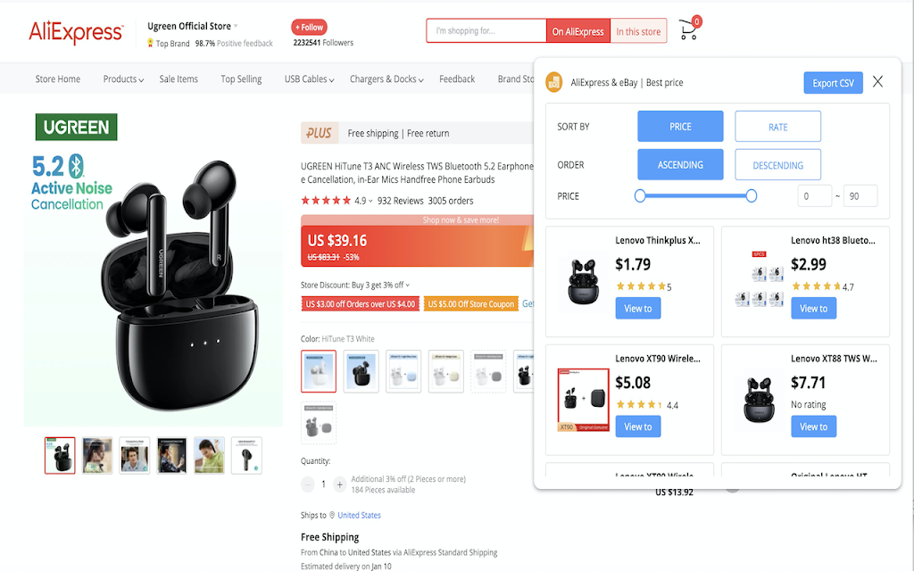The image size is (914, 571).
Task: Open the USB Cables dropdown
Action: 309,79
